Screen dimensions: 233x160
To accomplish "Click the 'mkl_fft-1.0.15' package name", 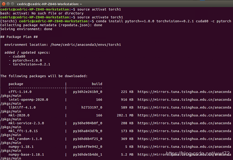I will coord(23,131).
